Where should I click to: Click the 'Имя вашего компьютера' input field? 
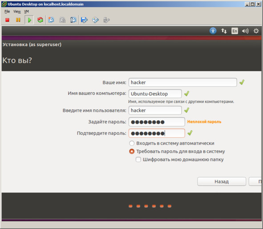(x=155, y=94)
